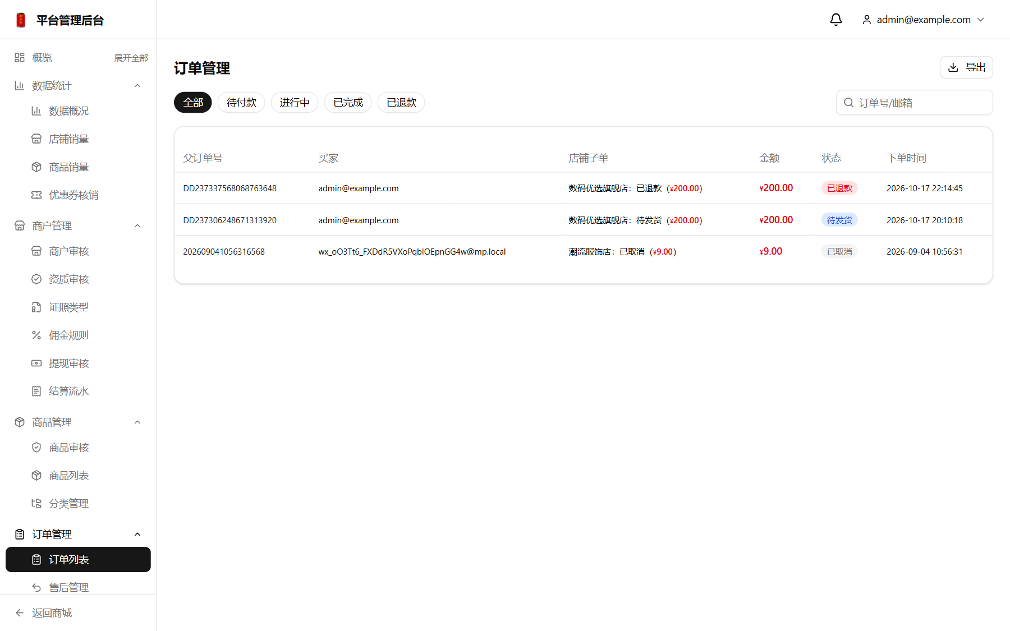Click 展开全部 in the sidebar

pos(131,58)
